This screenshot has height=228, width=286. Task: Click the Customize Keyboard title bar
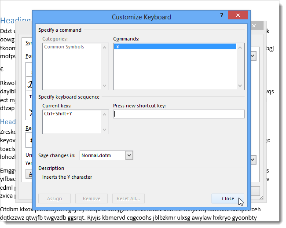tap(141, 17)
